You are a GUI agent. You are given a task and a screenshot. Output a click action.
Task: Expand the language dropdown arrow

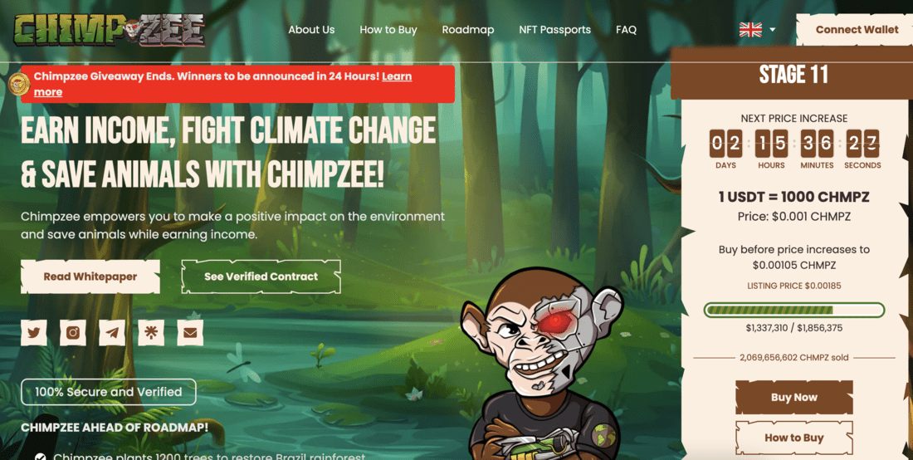click(773, 30)
